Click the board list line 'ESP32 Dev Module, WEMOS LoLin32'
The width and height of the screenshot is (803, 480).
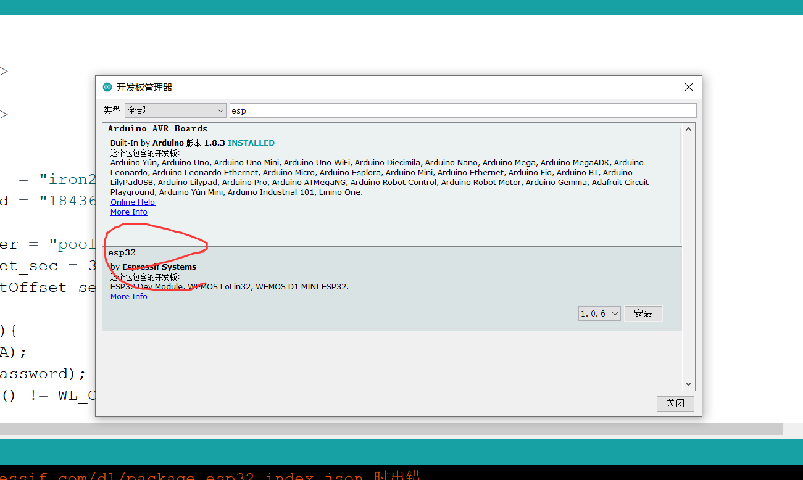(x=230, y=286)
